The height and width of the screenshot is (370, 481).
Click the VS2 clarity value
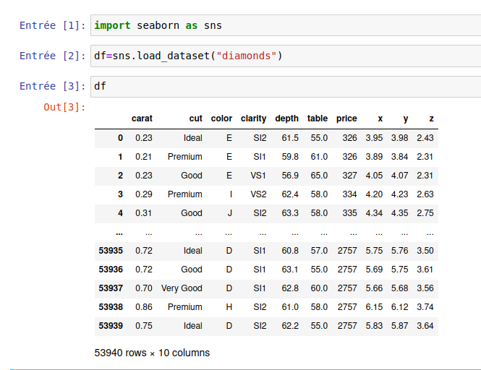click(x=258, y=194)
